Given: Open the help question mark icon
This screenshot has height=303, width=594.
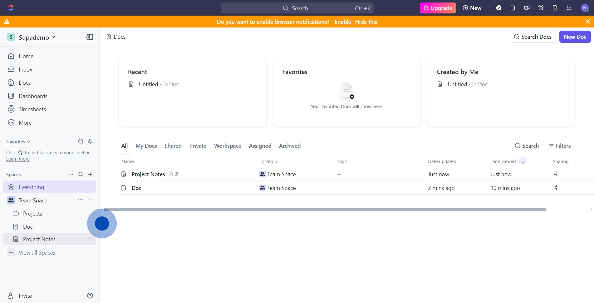Looking at the screenshot, I should [90, 296].
